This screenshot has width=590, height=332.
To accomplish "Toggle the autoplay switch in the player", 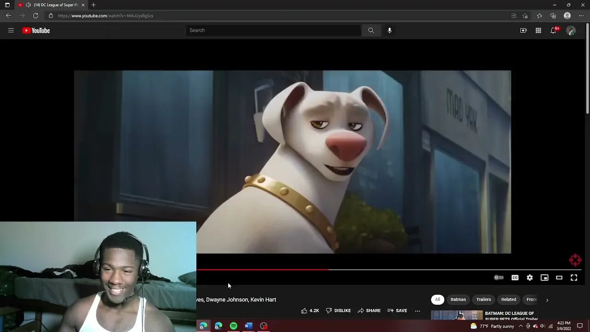I will 499,278.
